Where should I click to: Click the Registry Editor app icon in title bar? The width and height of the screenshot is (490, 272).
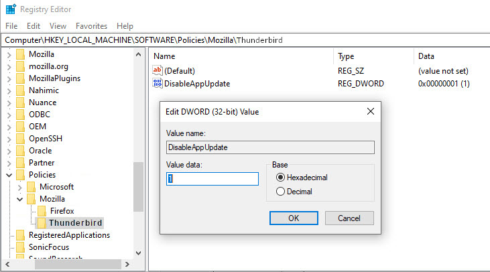[x=11, y=9]
